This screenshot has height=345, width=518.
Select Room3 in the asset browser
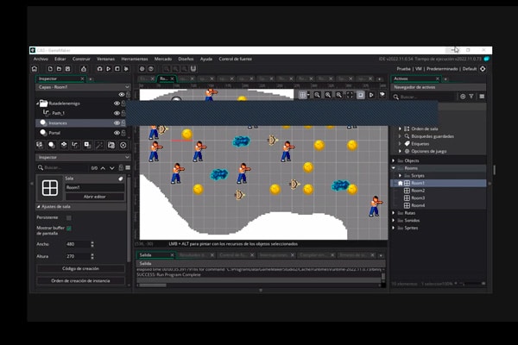click(x=418, y=198)
